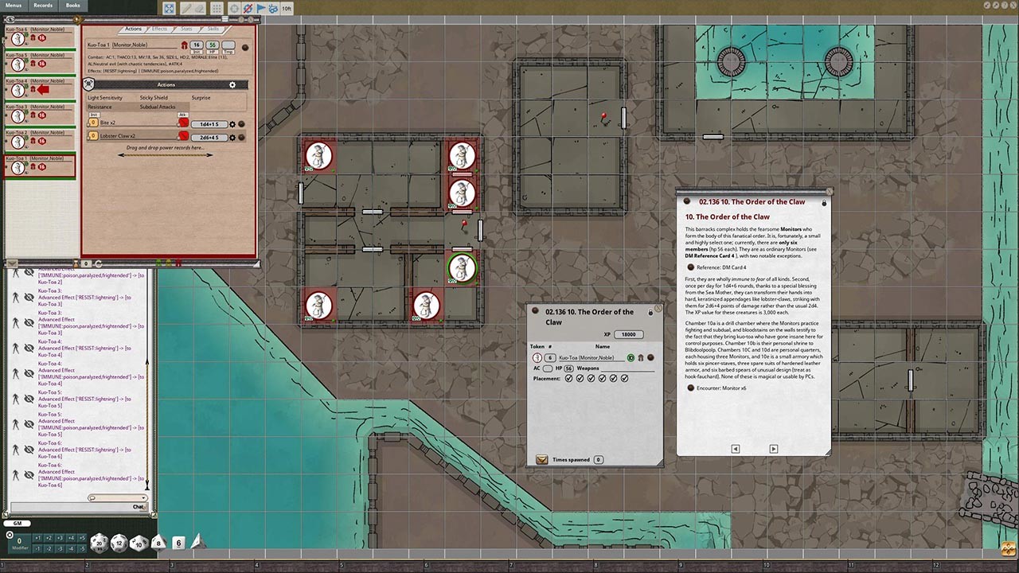Click the previous page arrow in the story window
The height and width of the screenshot is (573, 1019).
735,449
